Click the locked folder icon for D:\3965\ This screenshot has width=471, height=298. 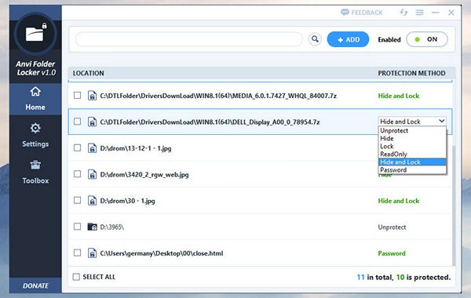pyautogui.click(x=92, y=227)
